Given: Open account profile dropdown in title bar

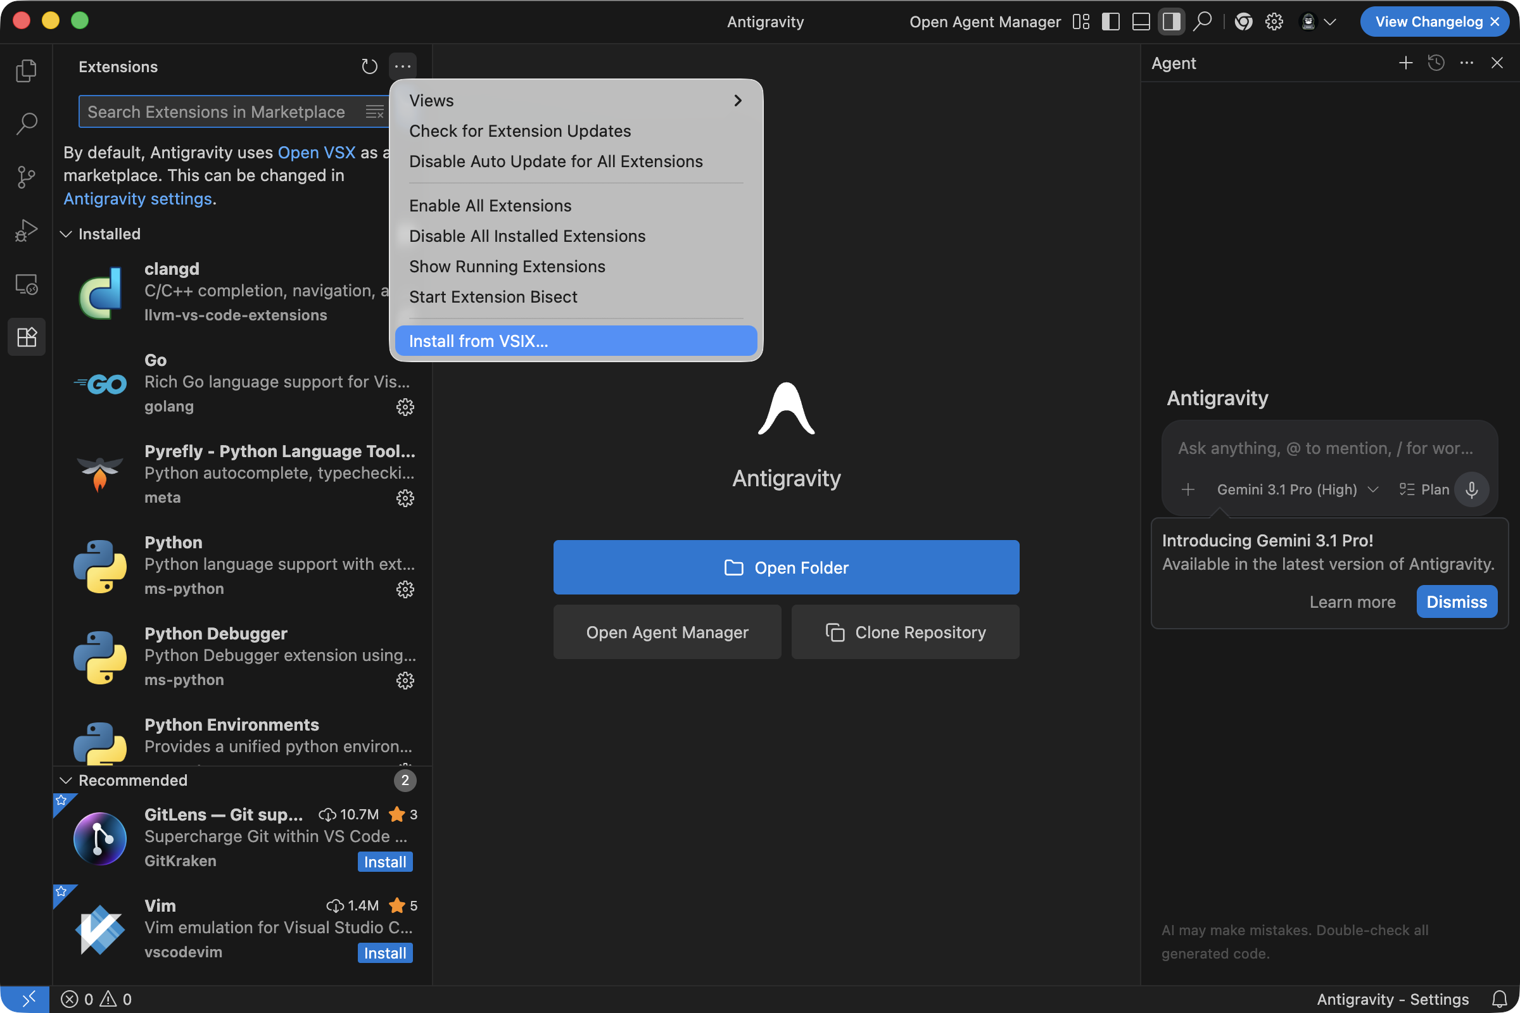Looking at the screenshot, I should (1317, 22).
